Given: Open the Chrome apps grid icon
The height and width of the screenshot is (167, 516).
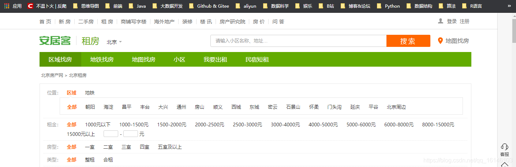Looking at the screenshot, I should [7, 6].
